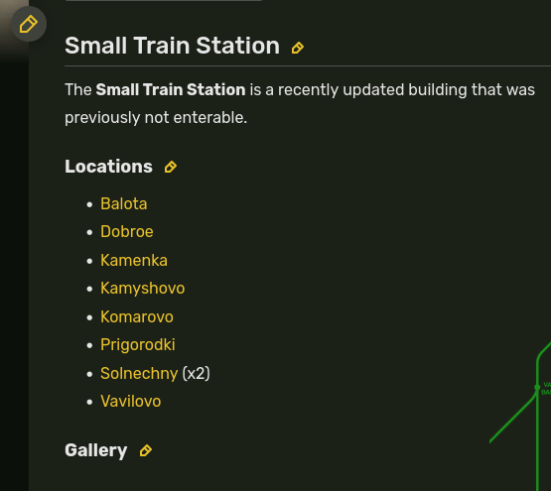Go to the Vavilovo page
This screenshot has height=491, width=551.
pos(131,402)
